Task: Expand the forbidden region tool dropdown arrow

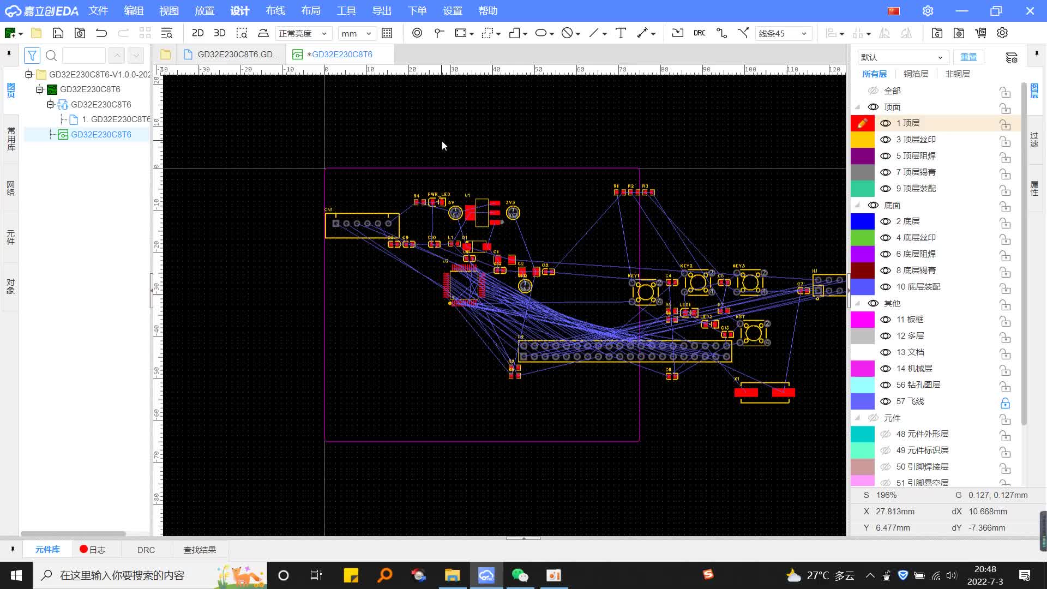Action: click(x=578, y=34)
